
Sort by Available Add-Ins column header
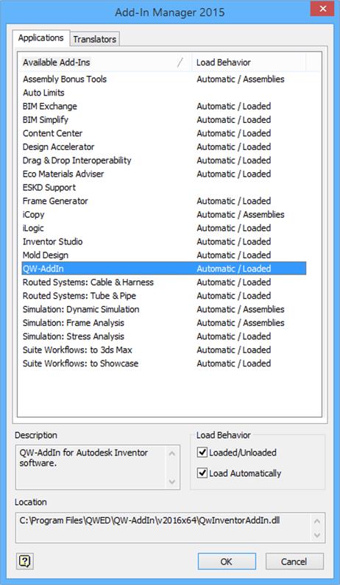coord(105,63)
